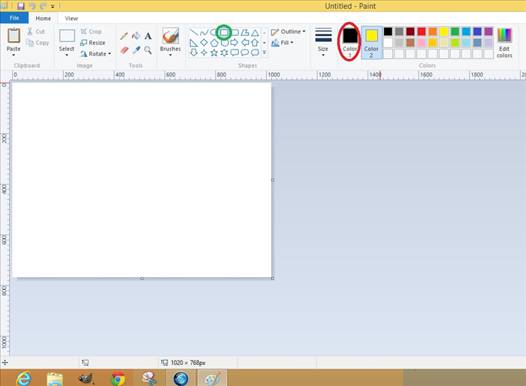Image resolution: width=526 pixels, height=386 pixels.
Task: Switch to the View tab
Action: click(x=71, y=18)
